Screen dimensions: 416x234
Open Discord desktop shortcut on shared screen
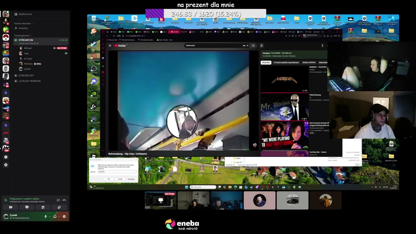(x=94, y=82)
